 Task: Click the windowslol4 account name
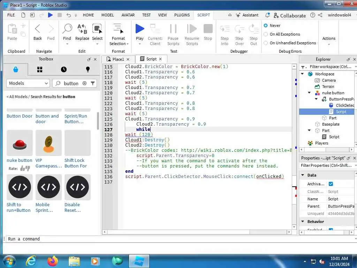pyautogui.click(x=339, y=15)
